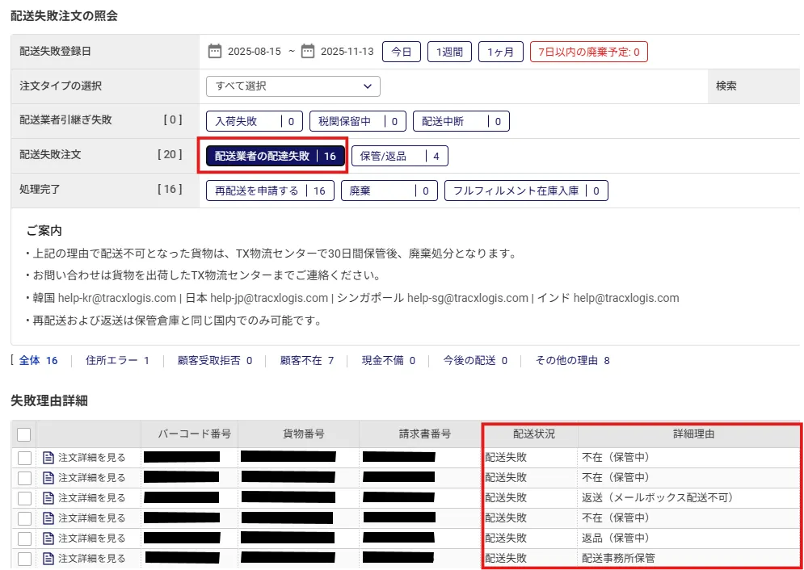
Task: Open 注文詳細を見る in 配送事務所保管 row
Action: [92, 558]
